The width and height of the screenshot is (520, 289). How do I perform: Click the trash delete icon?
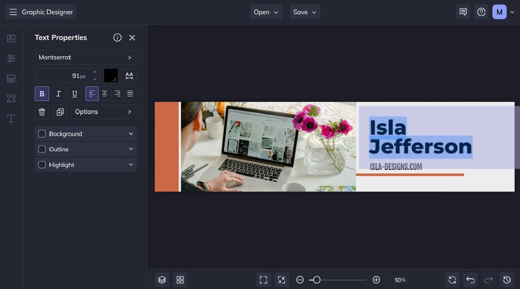click(42, 112)
